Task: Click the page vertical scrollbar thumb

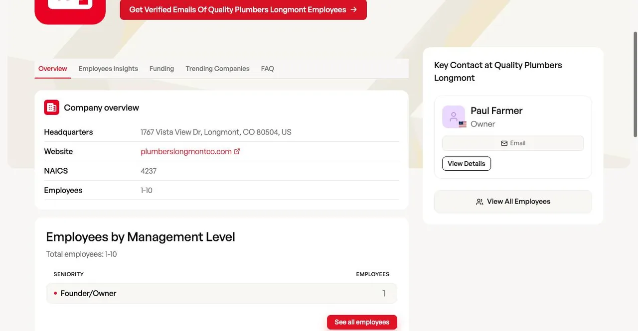Action: pyautogui.click(x=635, y=84)
